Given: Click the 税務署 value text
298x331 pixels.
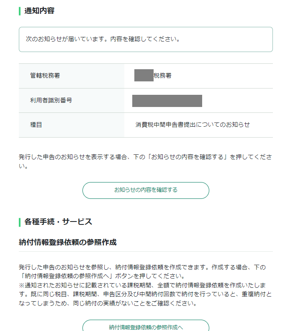Looking at the screenshot, I should click(x=162, y=76).
